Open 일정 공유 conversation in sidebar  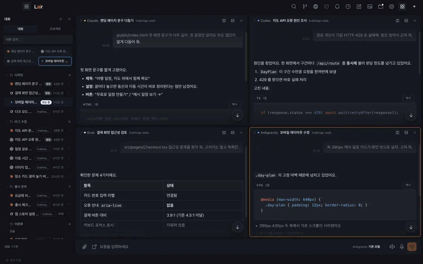(38, 149)
